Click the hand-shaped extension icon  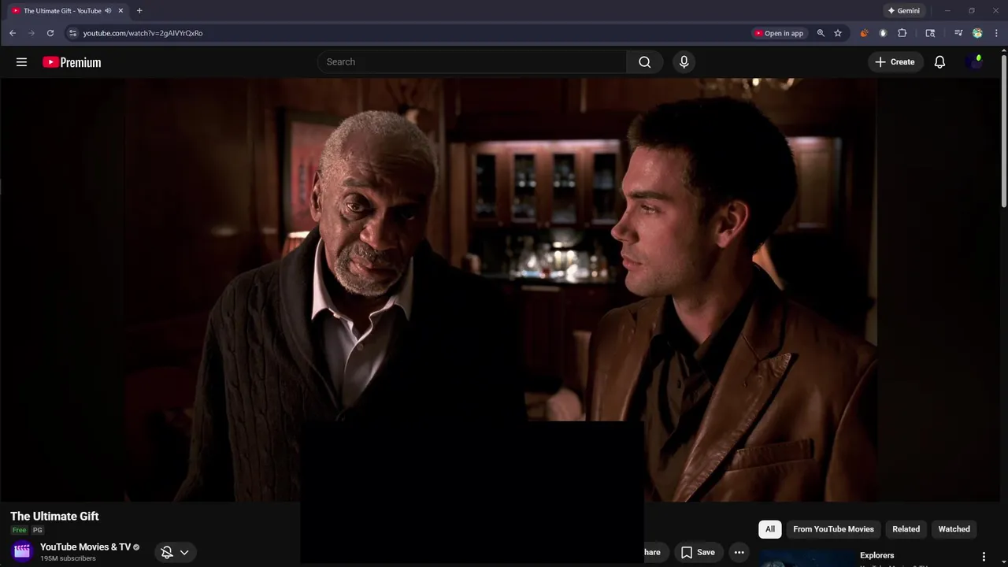[x=883, y=33]
